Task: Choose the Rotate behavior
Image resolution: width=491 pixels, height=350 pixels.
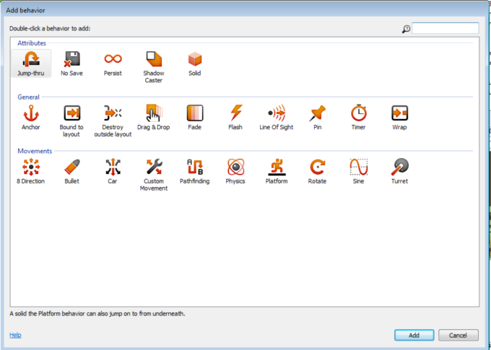Action: [x=318, y=171]
